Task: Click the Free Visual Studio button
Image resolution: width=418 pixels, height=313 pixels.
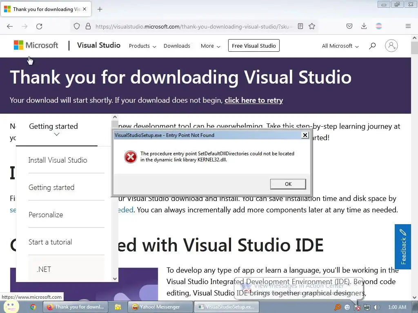Action: [254, 46]
